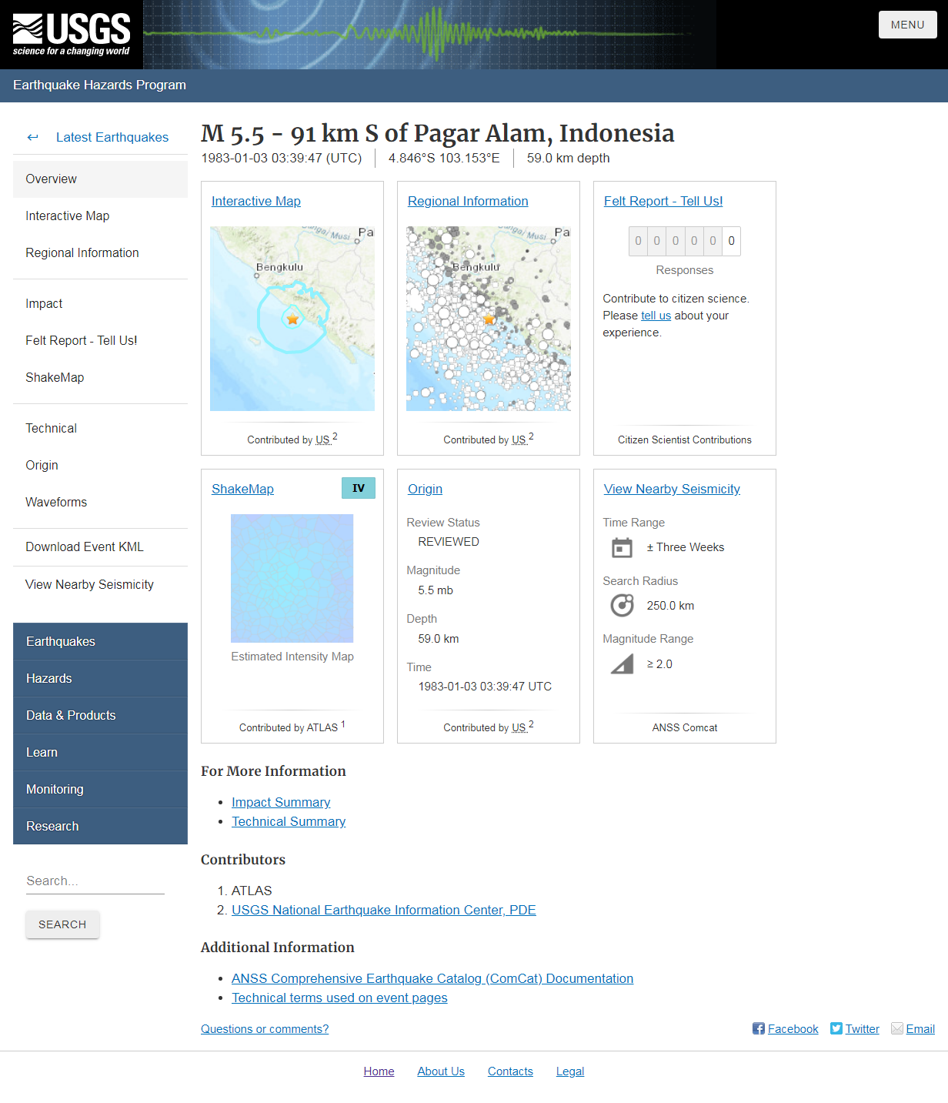This screenshot has width=948, height=1103.
Task: Open Legal footer link
Action: click(x=570, y=1071)
